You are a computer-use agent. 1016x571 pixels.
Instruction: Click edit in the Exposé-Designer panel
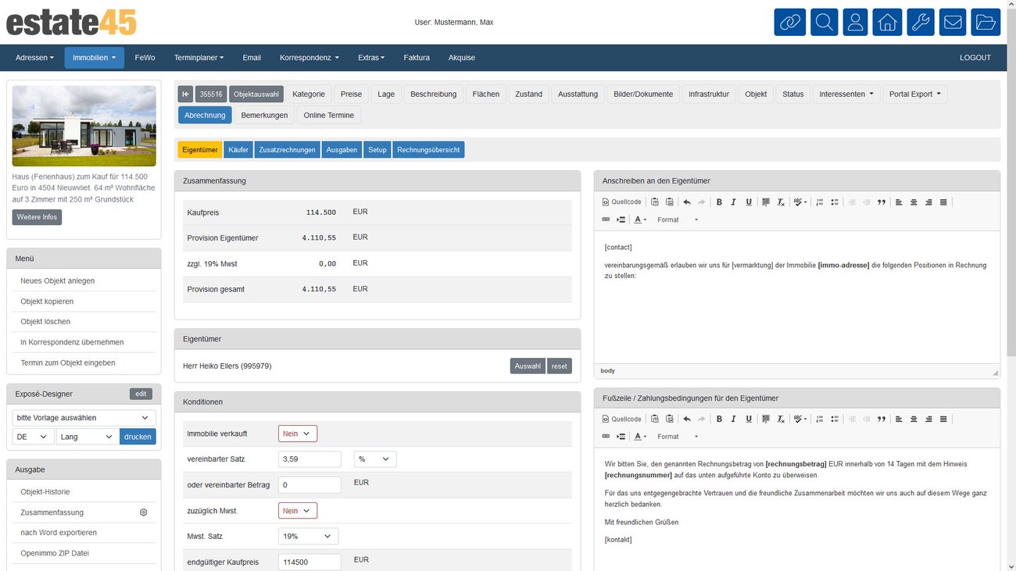click(x=141, y=394)
